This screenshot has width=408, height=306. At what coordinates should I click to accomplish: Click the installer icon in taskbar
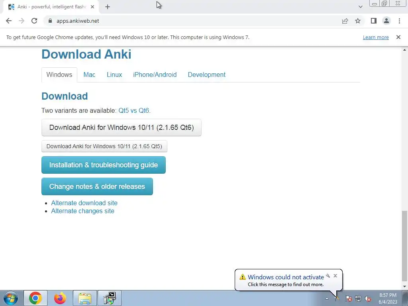110,298
